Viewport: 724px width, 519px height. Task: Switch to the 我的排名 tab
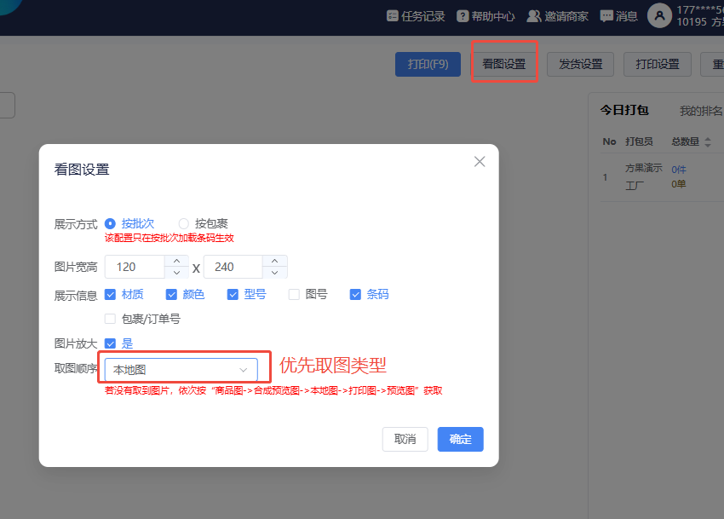click(700, 111)
